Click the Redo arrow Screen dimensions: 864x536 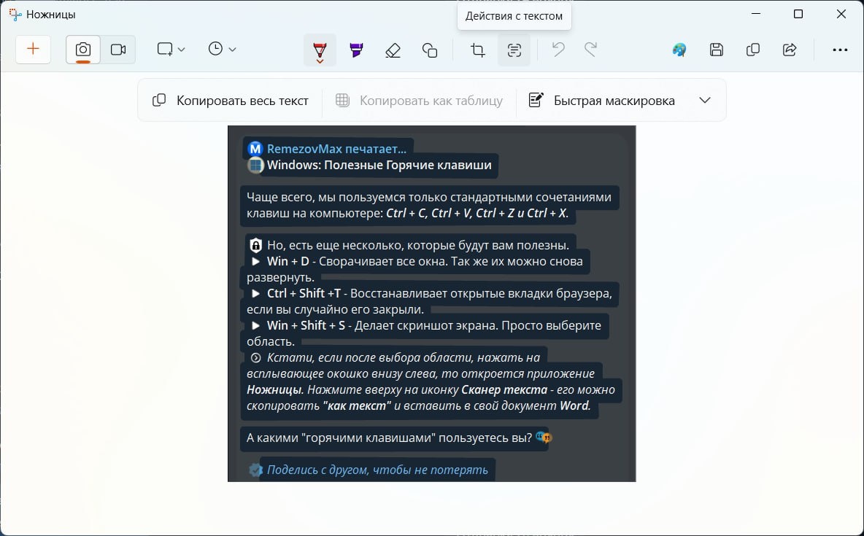pyautogui.click(x=590, y=50)
